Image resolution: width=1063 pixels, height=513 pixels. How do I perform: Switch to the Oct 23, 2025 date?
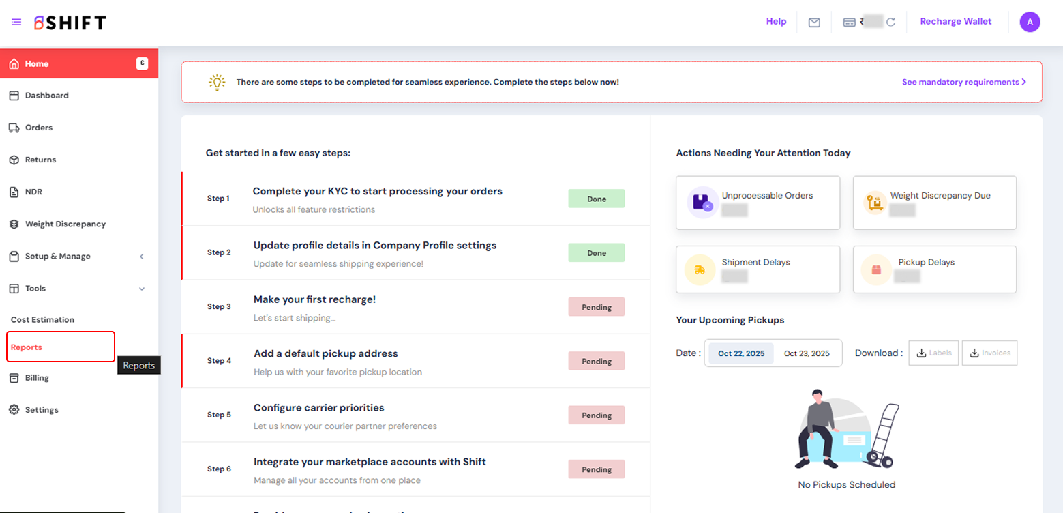[807, 353]
